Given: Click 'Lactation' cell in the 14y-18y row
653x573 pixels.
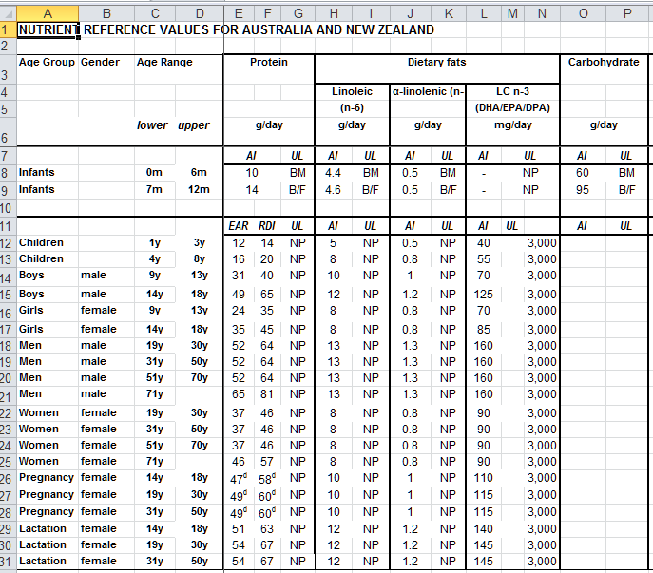Looking at the screenshot, I should pos(48,529).
